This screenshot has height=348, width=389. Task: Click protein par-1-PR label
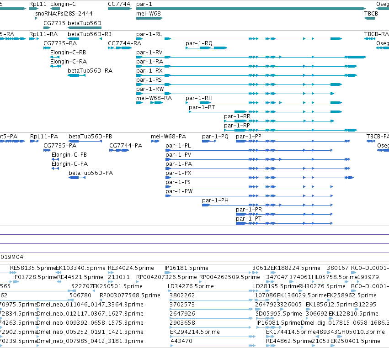point(249,210)
